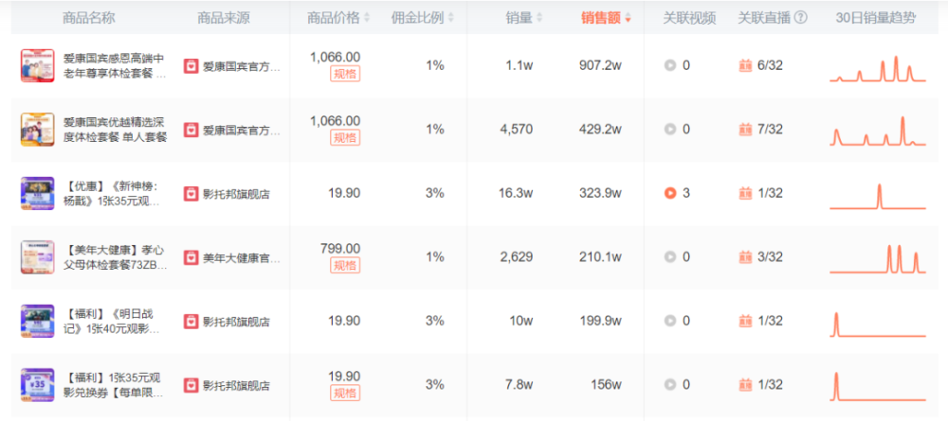Click the live icon beside 3/32
This screenshot has height=421, width=948.
click(745, 257)
